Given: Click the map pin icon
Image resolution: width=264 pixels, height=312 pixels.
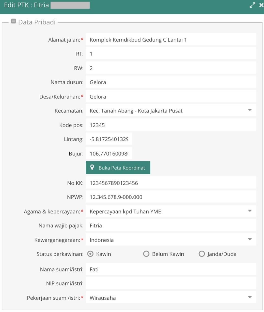Looking at the screenshot, I should (x=92, y=167).
